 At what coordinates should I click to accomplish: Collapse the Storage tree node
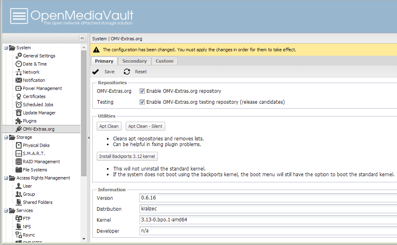(6, 137)
